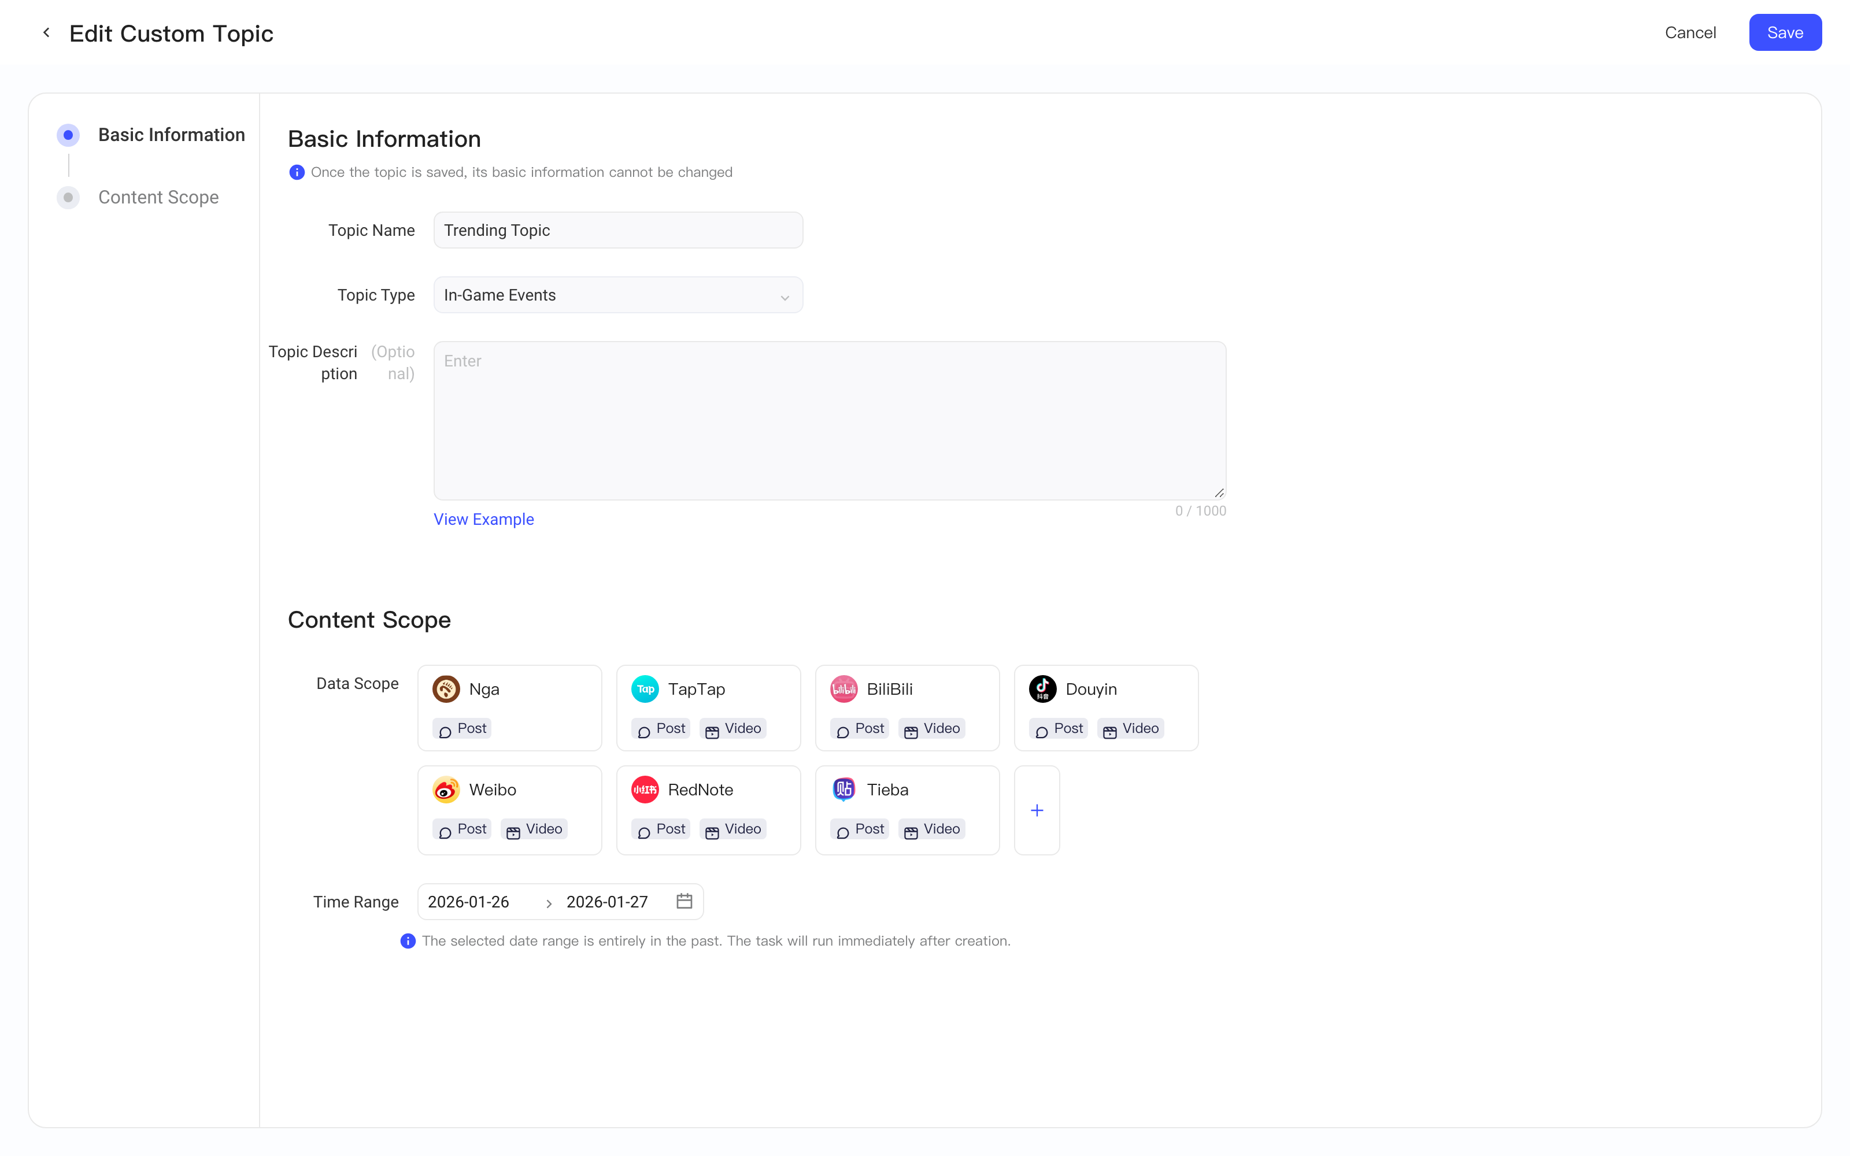Click the Nga platform logo

pyautogui.click(x=446, y=689)
